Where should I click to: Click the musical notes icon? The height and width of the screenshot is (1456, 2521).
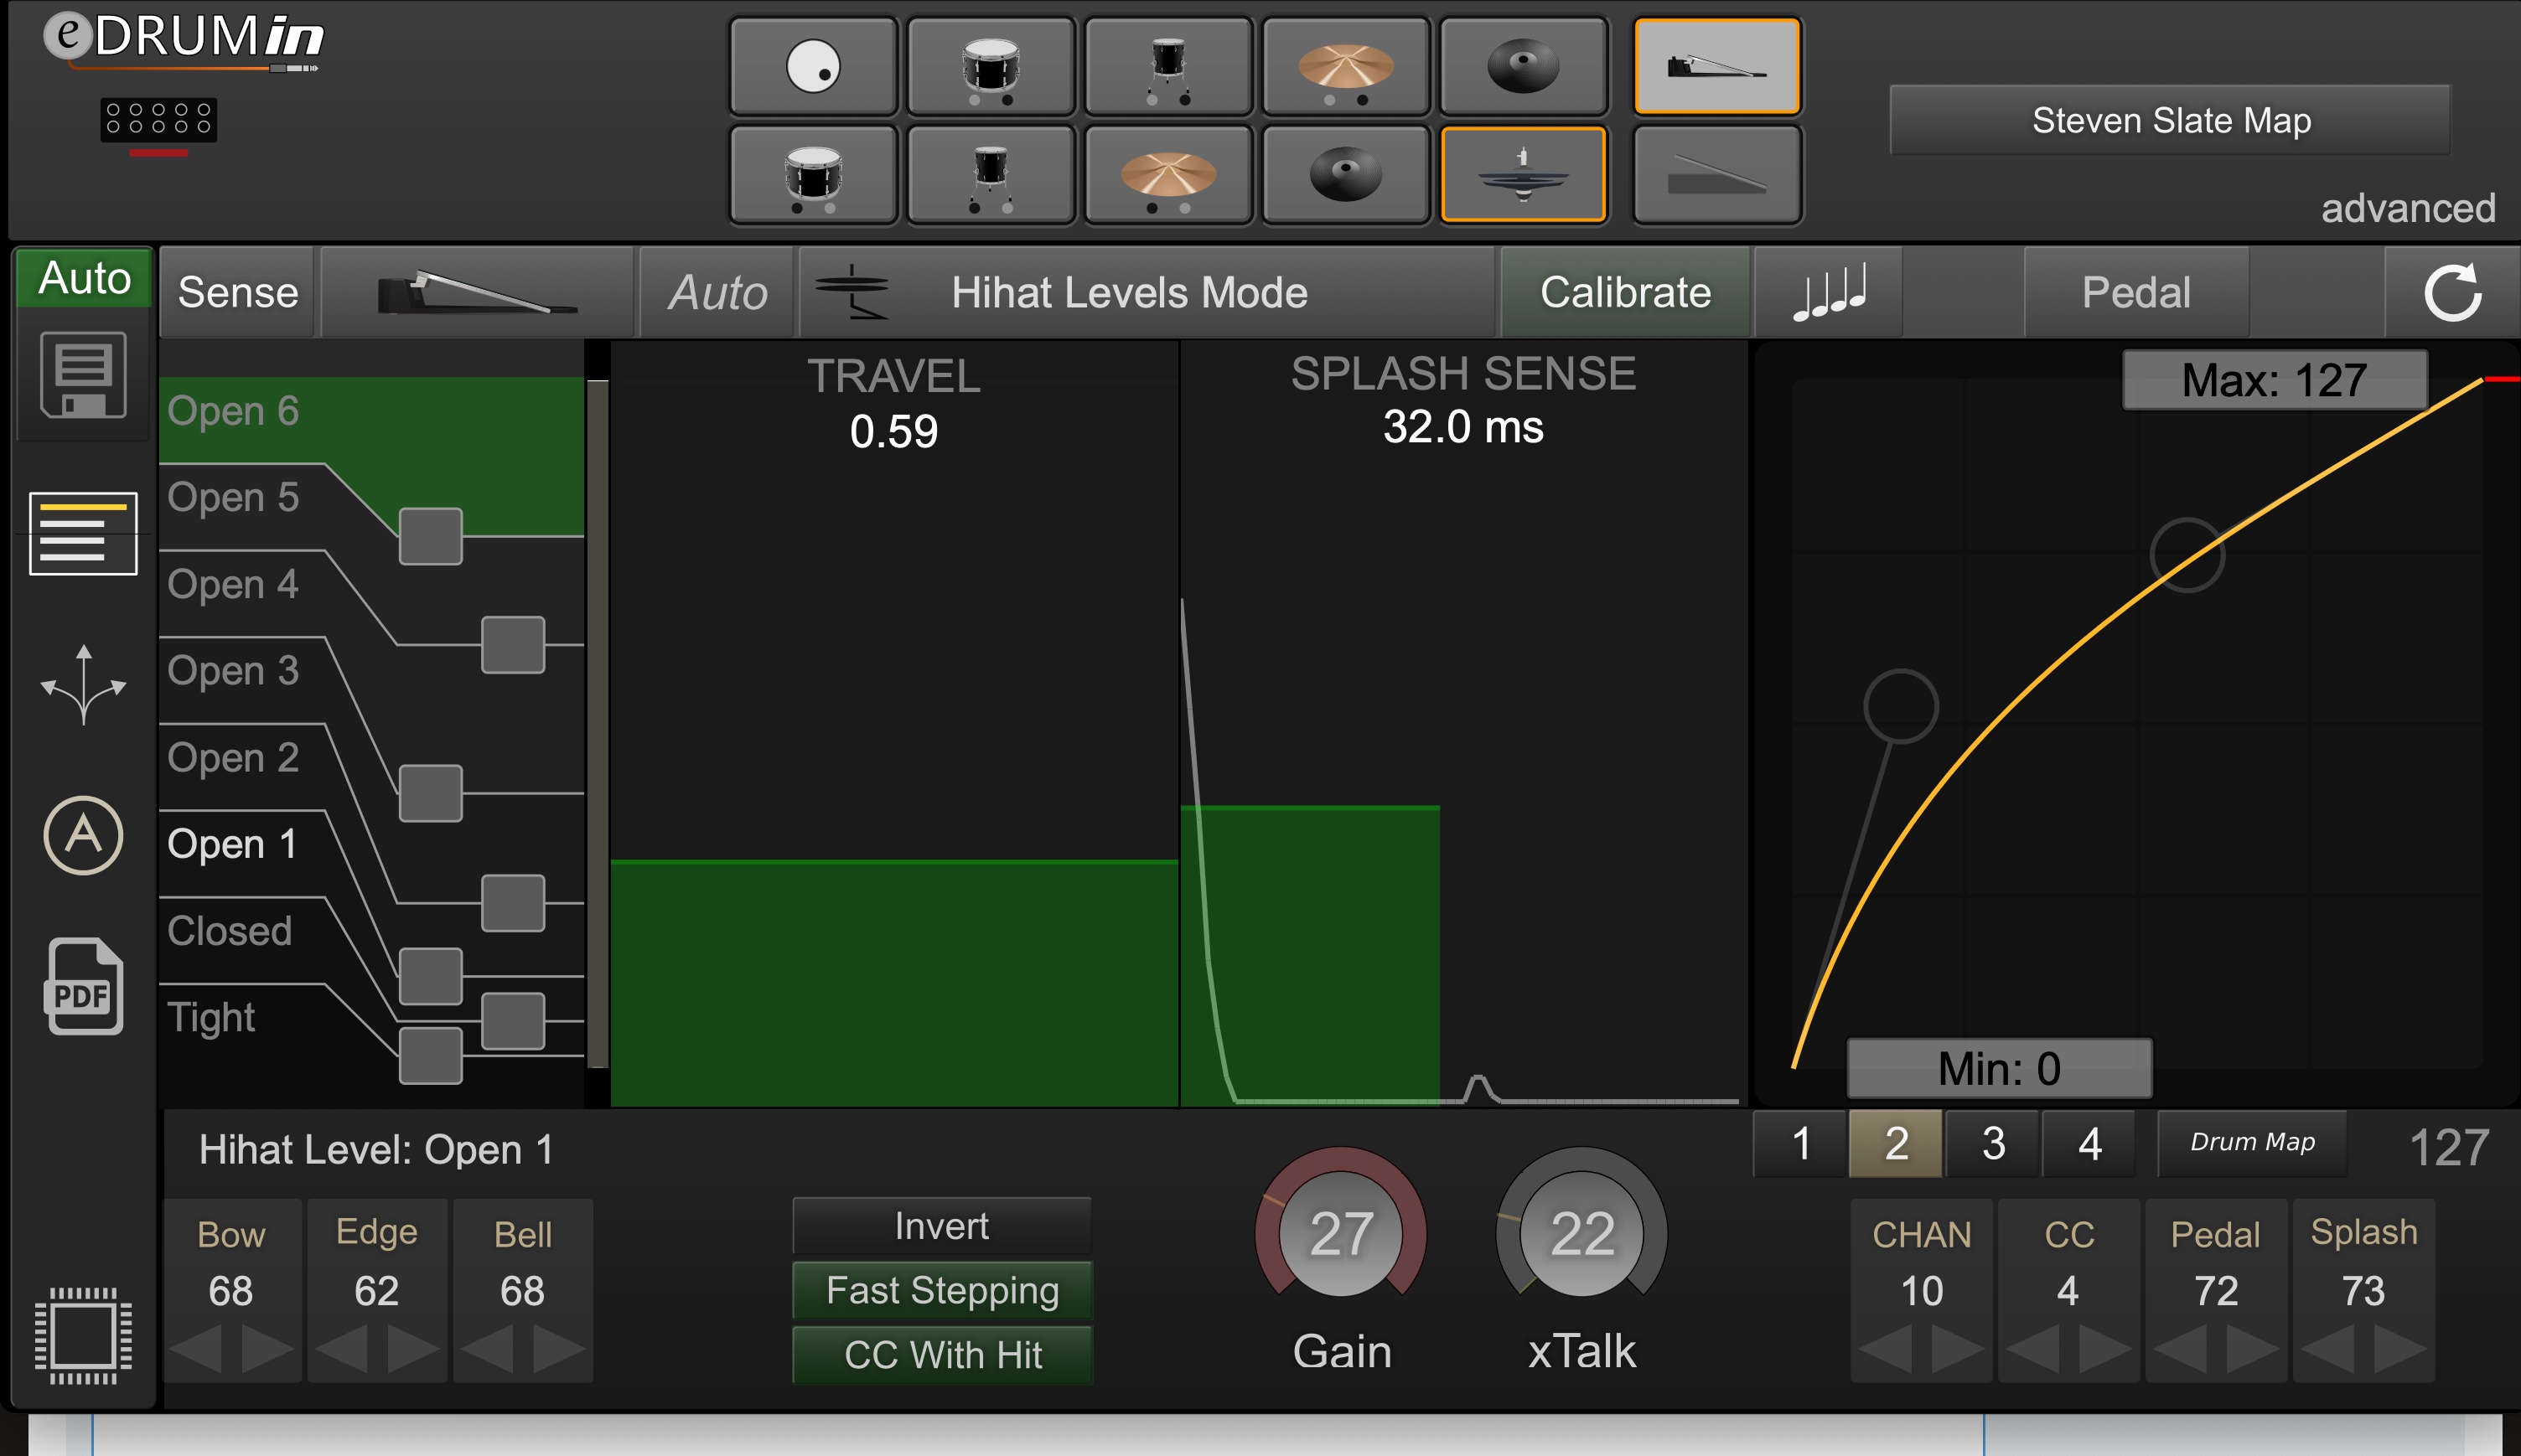pos(1829,292)
